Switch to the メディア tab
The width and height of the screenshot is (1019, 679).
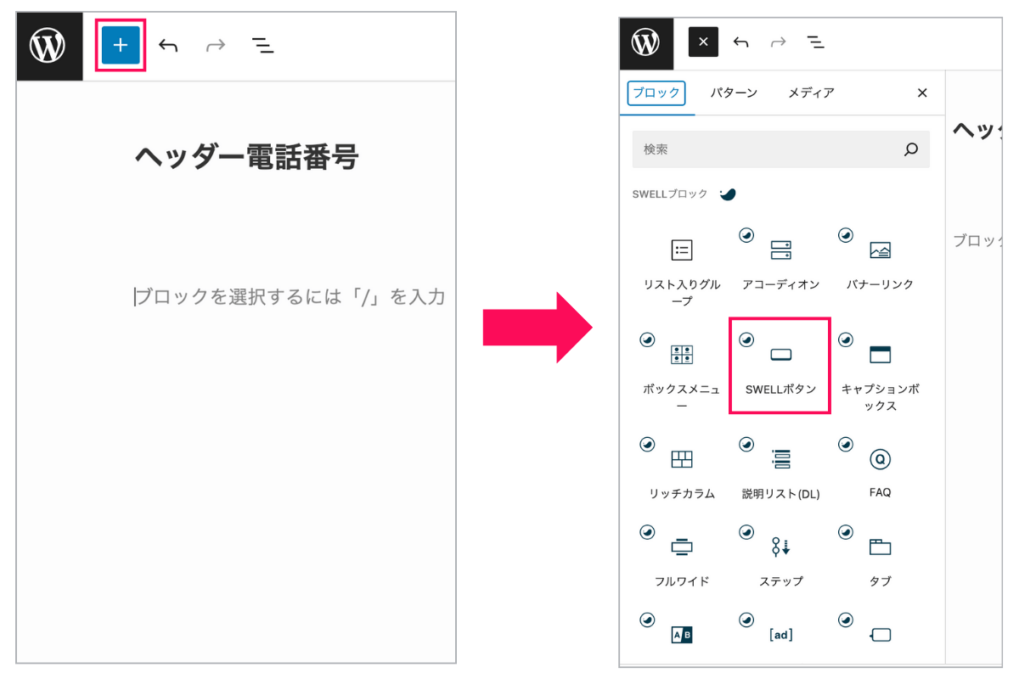811,93
